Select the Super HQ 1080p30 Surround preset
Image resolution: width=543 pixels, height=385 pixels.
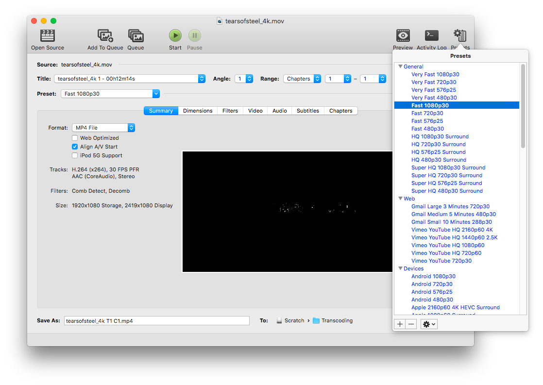(x=448, y=167)
